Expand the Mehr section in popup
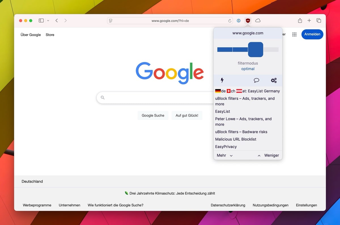The image size is (340, 225). [x=225, y=155]
